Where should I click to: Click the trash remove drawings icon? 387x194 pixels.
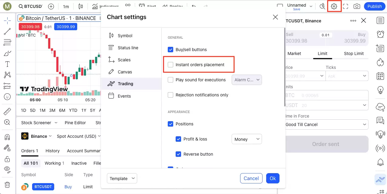(x=7, y=185)
